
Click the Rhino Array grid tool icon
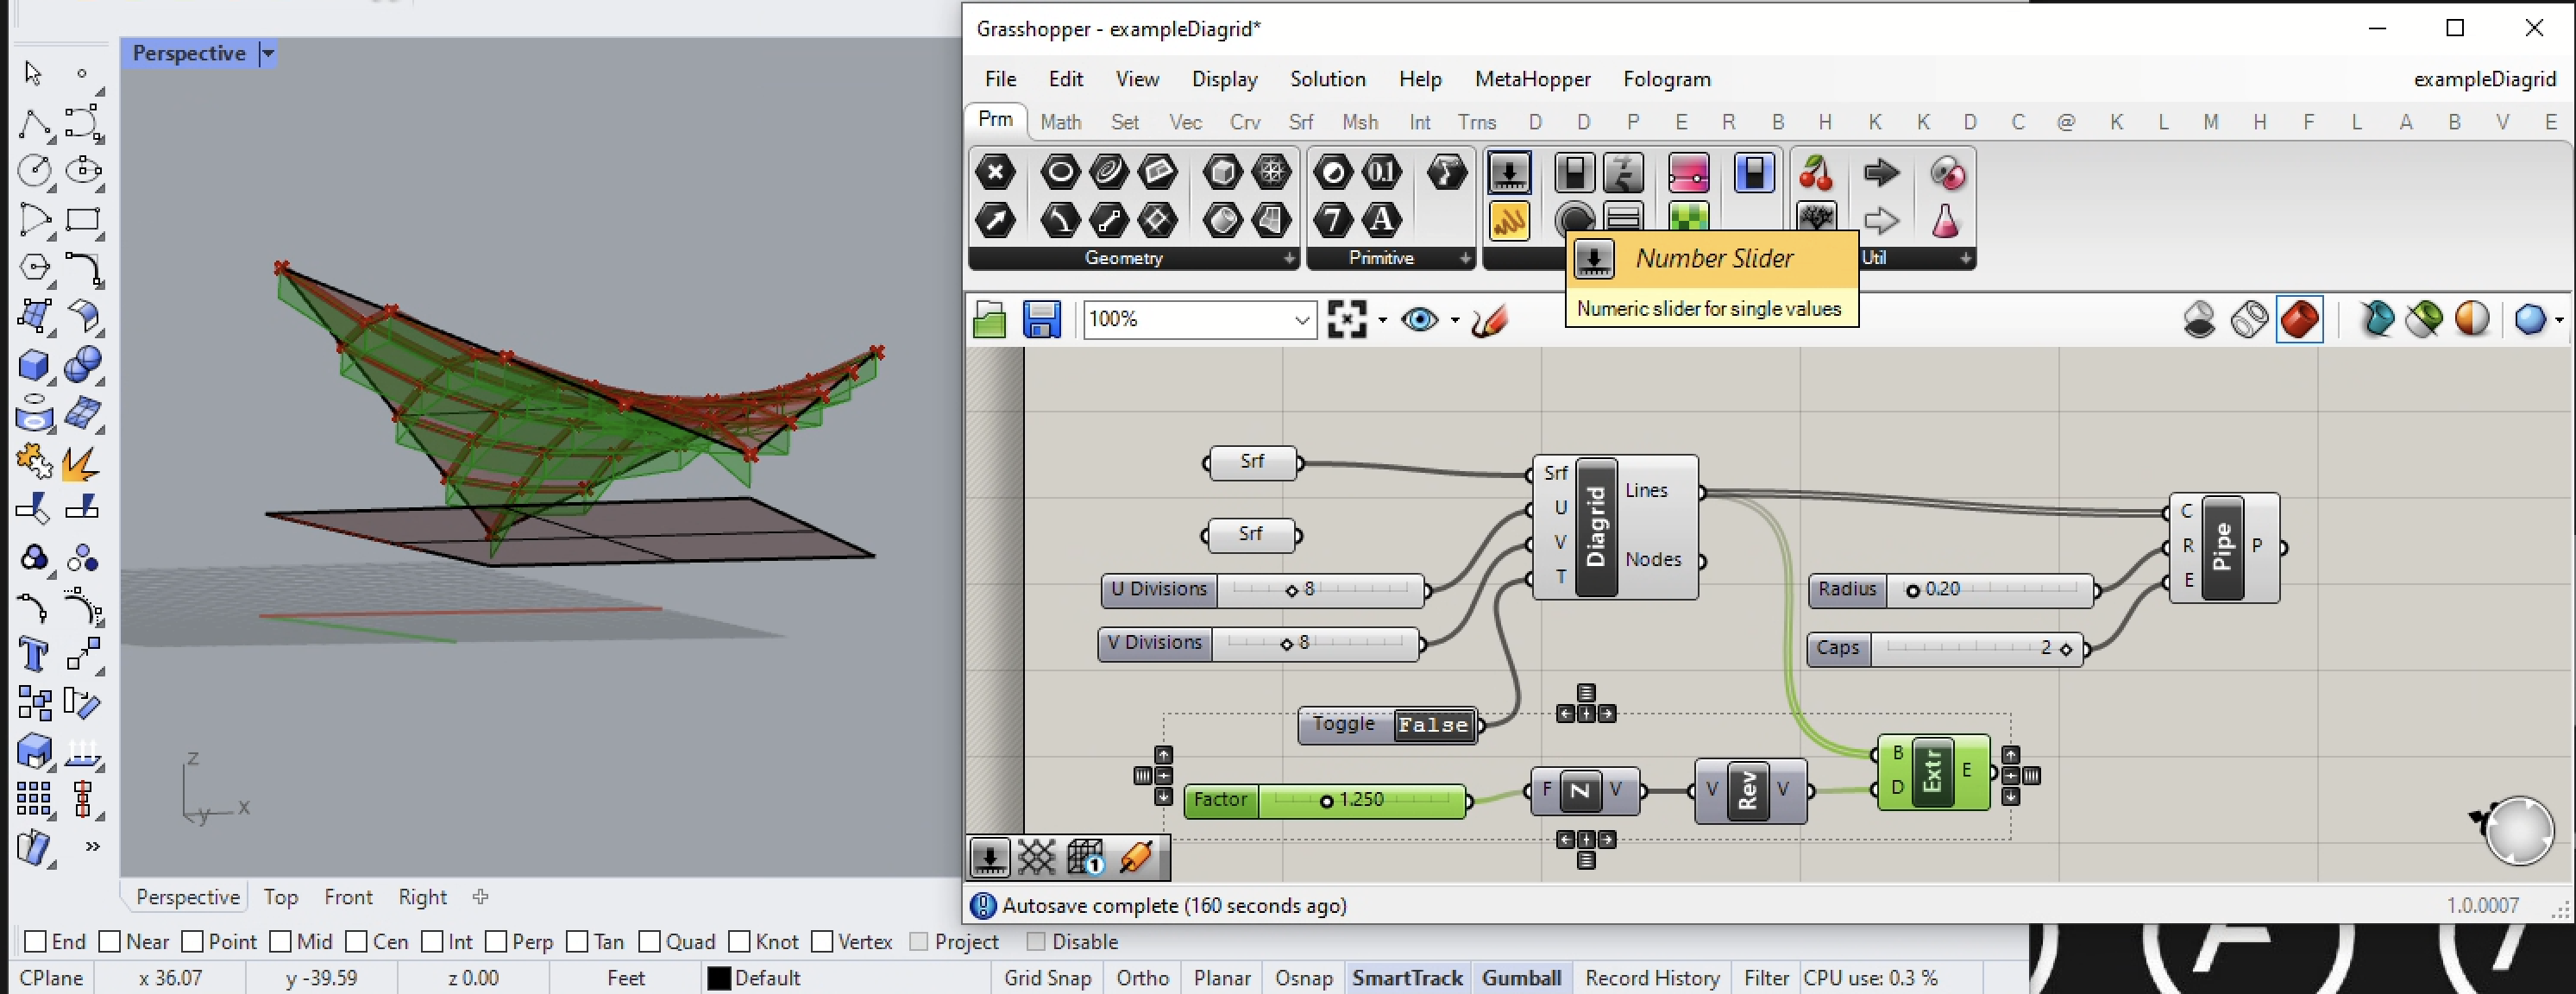click(x=34, y=798)
